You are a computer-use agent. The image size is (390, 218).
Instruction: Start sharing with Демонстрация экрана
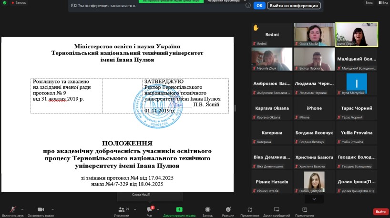[179, 210]
